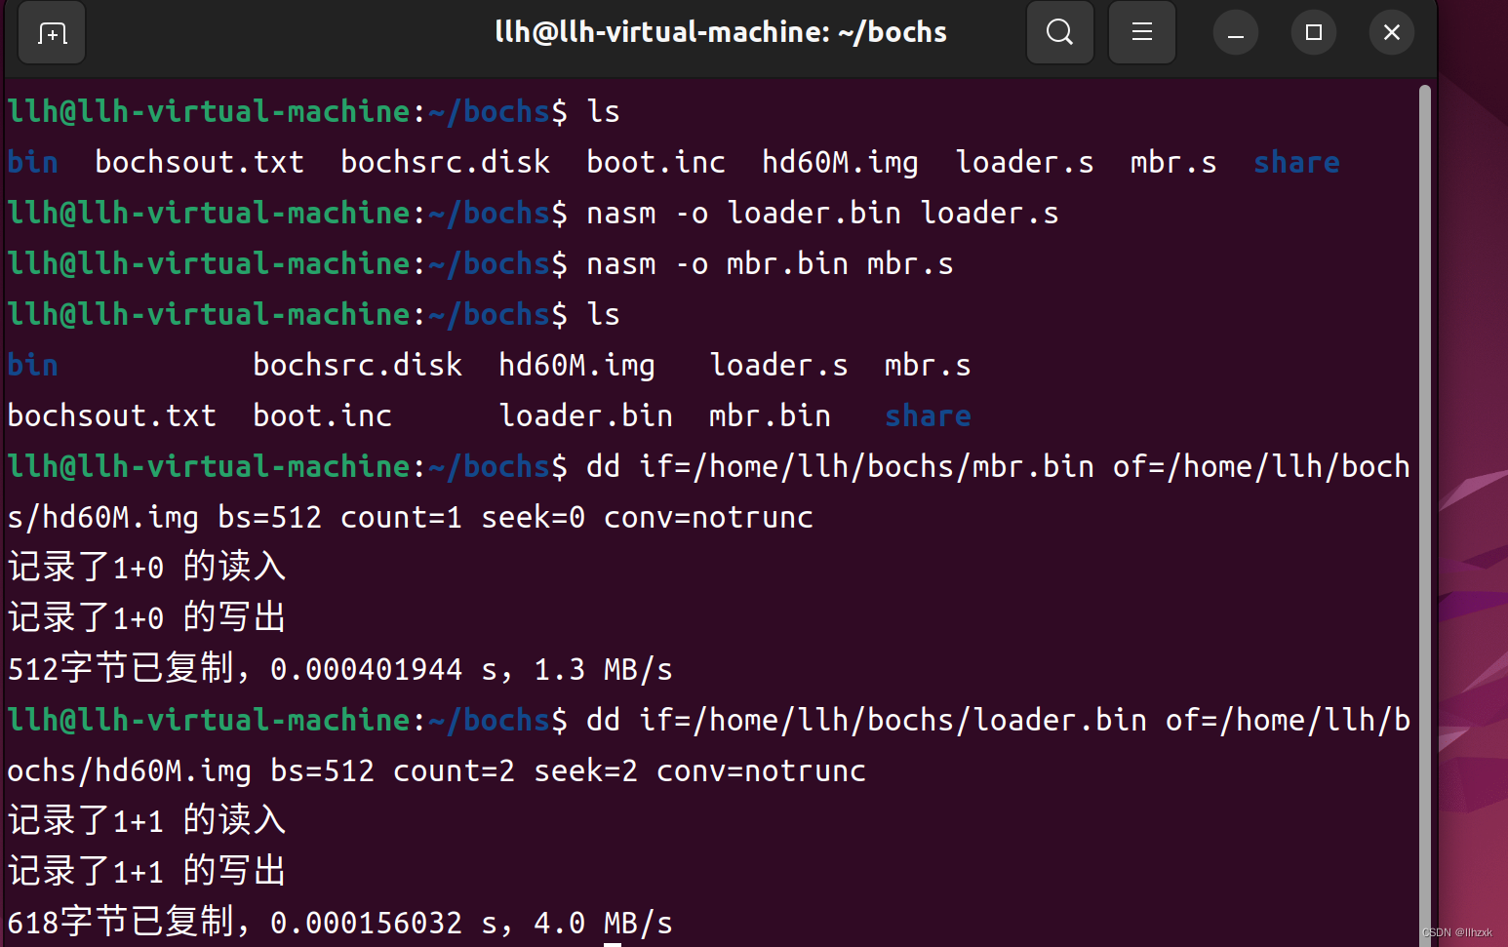This screenshot has height=947, width=1508.
Task: Click 'hd60M.img' in first ls output
Action: point(840,162)
